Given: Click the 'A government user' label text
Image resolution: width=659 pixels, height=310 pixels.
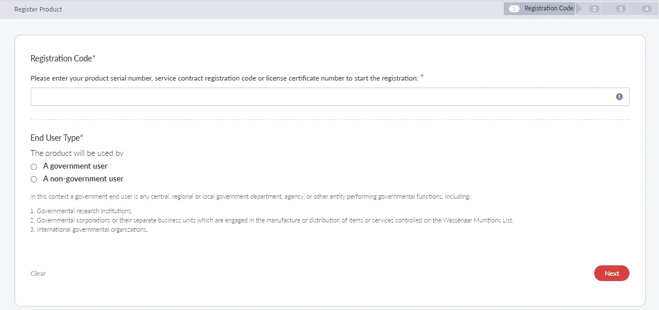Looking at the screenshot, I should 75,166.
